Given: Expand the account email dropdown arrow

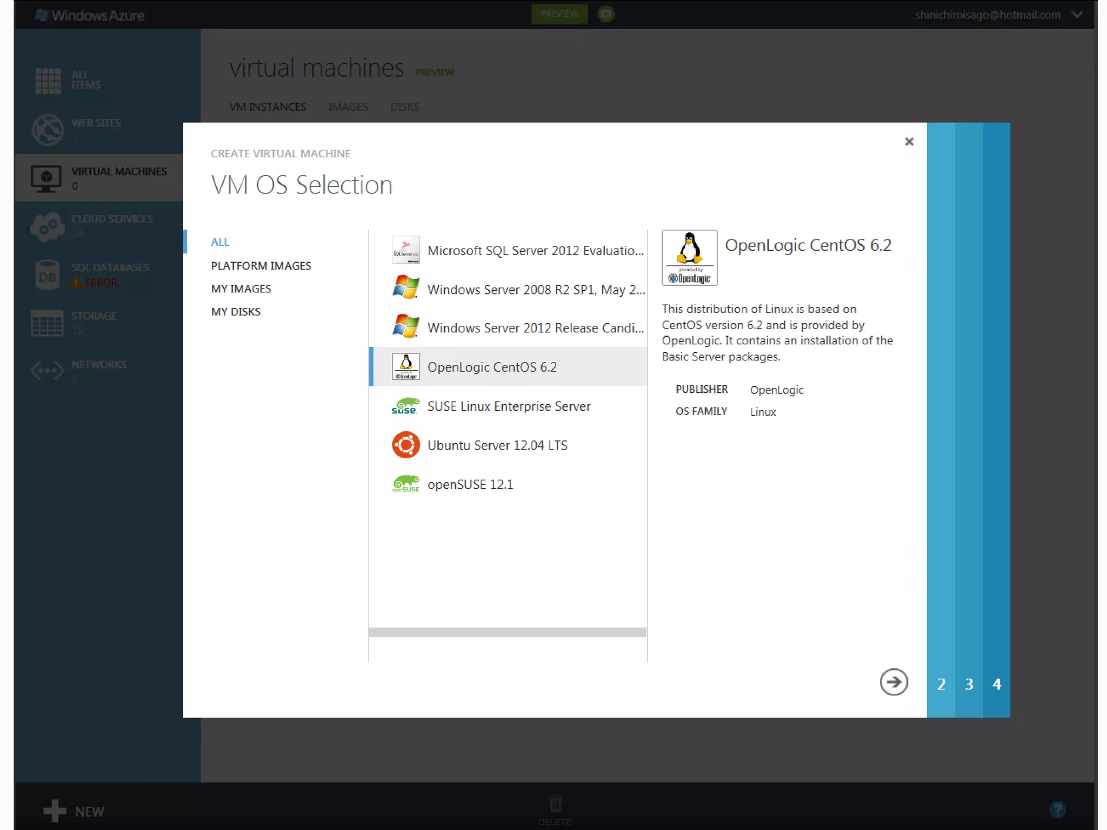Looking at the screenshot, I should click(x=1077, y=15).
